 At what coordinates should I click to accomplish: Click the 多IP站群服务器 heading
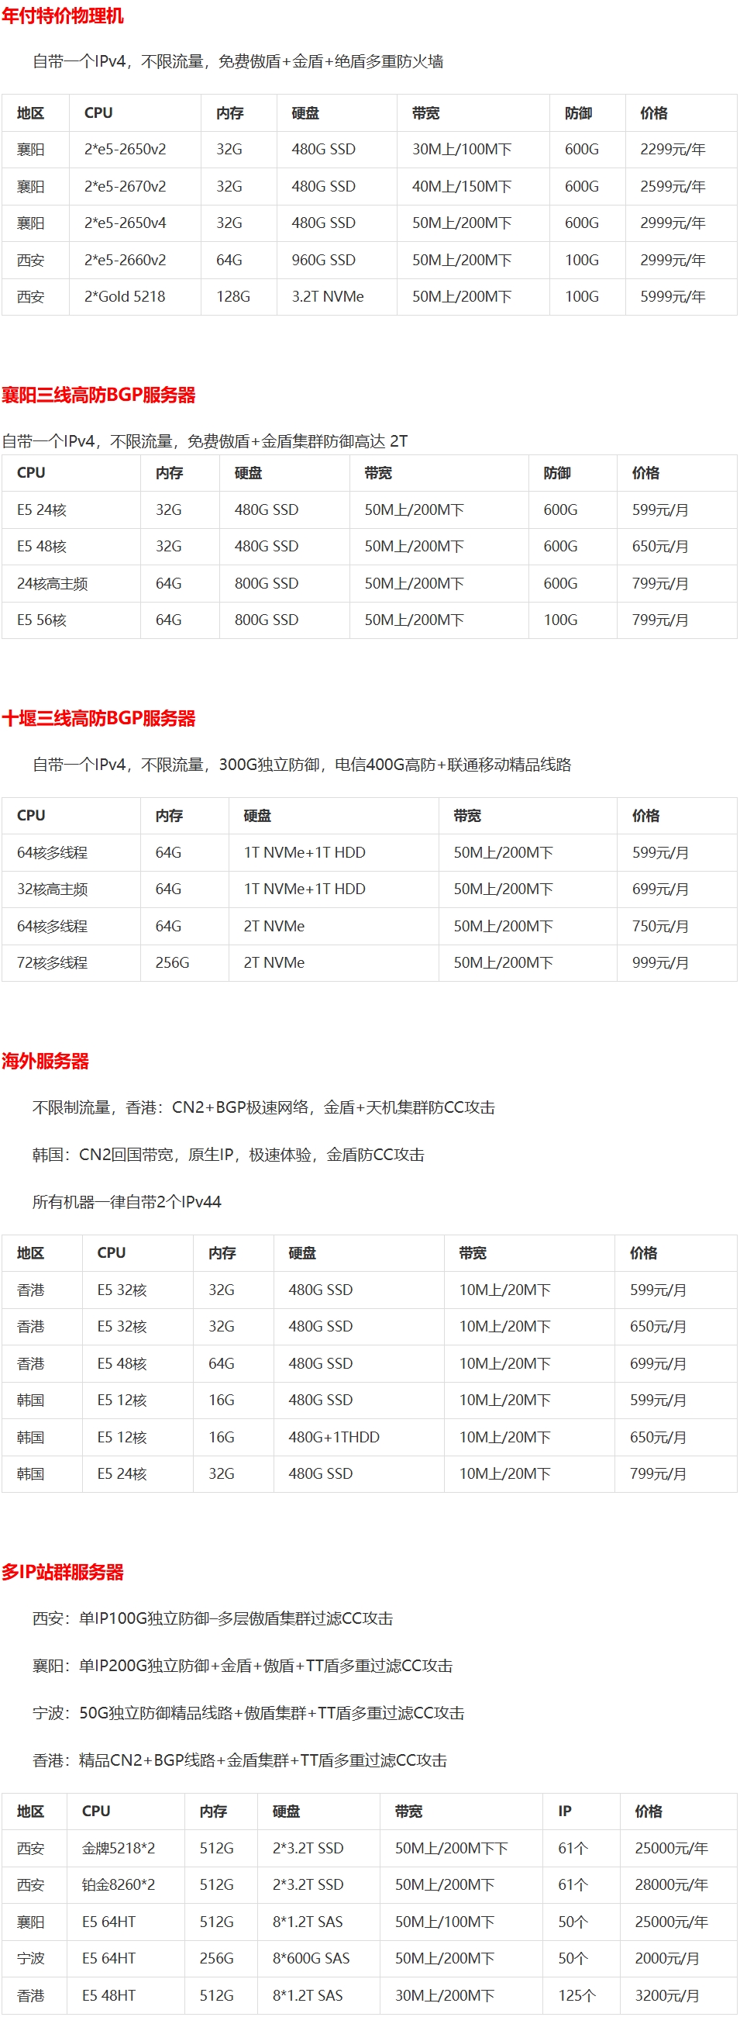coord(63,1572)
